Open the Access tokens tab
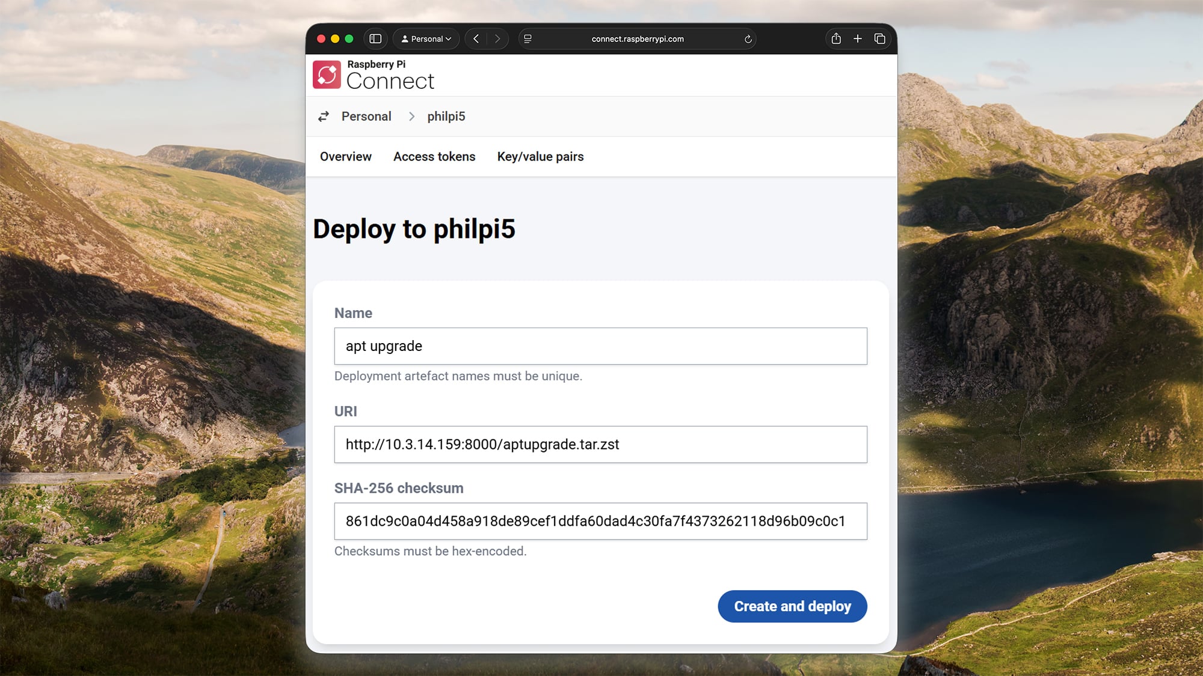Screen dimensions: 1203x676 point(434,157)
